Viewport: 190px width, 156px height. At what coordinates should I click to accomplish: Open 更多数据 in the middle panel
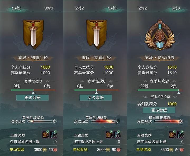coord(96,98)
